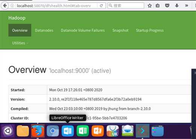Open the dock icon left of terminal
The image size is (196, 139).
[x=128, y=131]
